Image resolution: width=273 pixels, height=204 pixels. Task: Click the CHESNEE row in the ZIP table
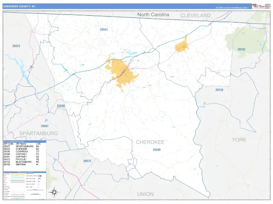click(22, 149)
